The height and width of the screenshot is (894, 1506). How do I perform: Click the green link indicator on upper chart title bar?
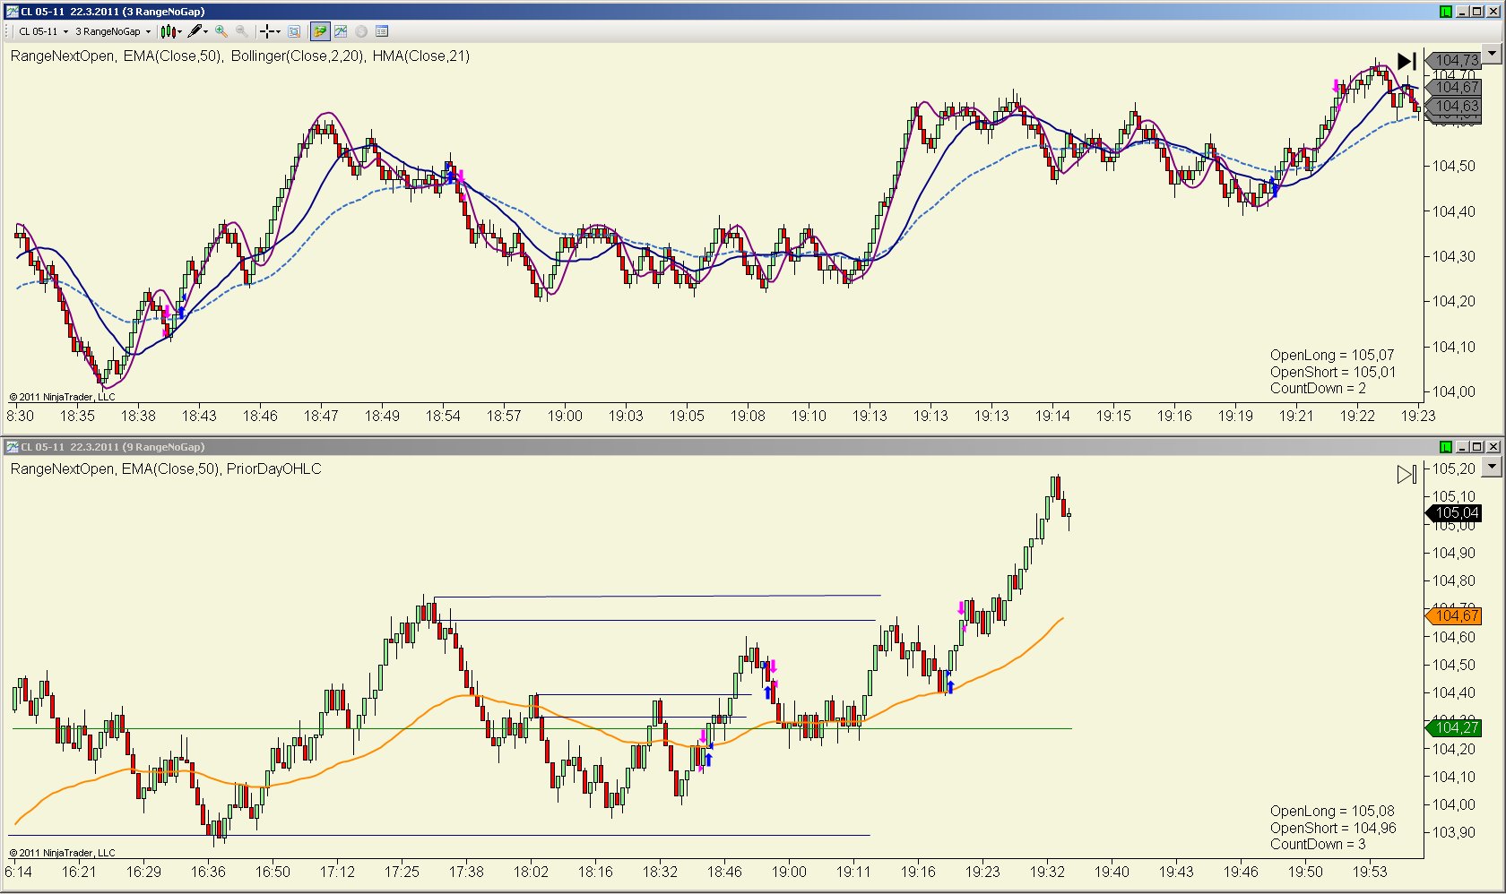[1445, 12]
